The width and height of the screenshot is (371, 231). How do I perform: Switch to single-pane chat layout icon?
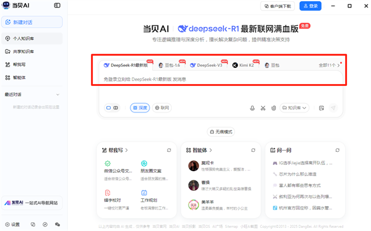(x=109, y=108)
